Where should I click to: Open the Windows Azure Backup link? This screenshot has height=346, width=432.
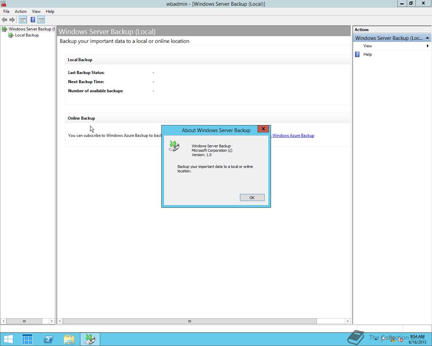coord(293,135)
